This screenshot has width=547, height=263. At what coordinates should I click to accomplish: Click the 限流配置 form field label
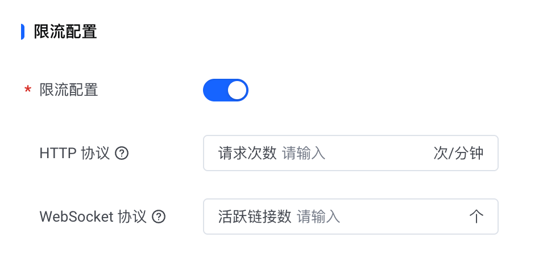(x=69, y=90)
